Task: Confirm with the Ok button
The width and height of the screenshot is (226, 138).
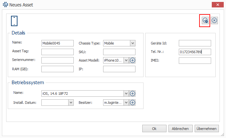Action: 154,129
